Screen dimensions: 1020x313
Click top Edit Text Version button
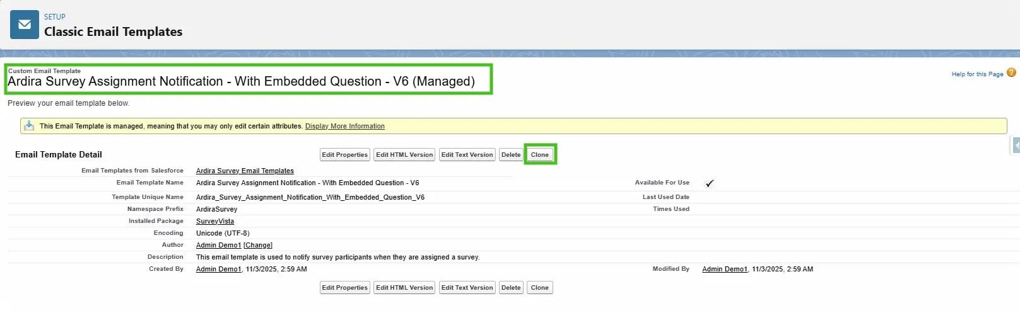click(x=467, y=155)
